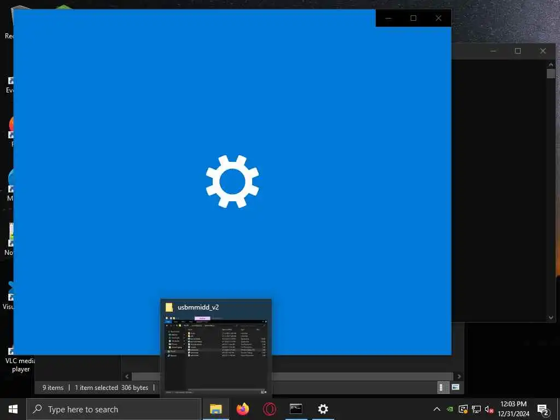Click File Explorer horizontal scroll left arrow
Viewport: 560px width, 420px height.
127,376
